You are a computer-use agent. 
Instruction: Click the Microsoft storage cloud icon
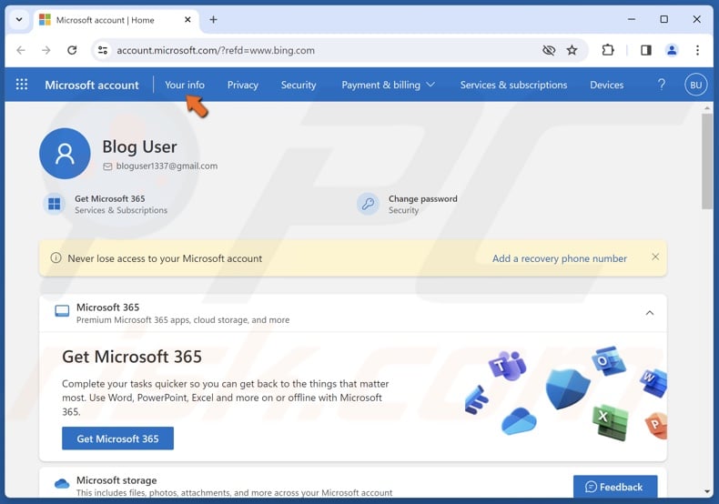62,483
